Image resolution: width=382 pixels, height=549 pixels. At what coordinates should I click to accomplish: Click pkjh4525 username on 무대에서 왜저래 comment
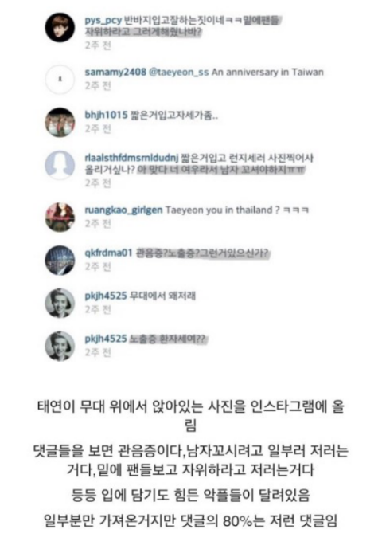(x=106, y=296)
